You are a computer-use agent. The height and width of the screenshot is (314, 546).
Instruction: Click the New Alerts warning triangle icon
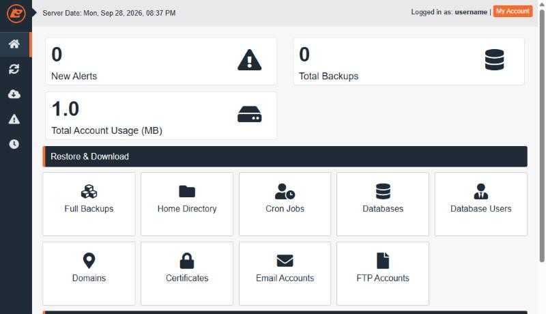pyautogui.click(x=249, y=60)
